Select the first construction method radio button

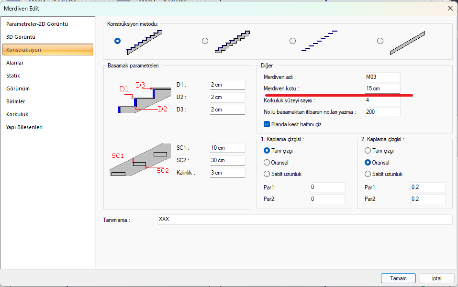click(117, 41)
